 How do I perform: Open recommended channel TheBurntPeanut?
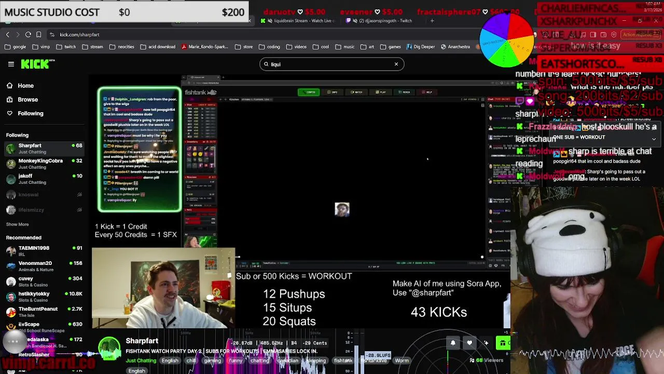click(44, 312)
